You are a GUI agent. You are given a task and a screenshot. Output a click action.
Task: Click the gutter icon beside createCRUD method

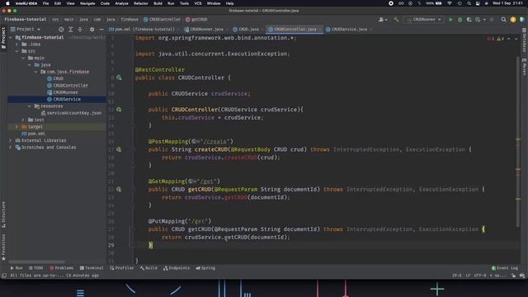[119, 149]
